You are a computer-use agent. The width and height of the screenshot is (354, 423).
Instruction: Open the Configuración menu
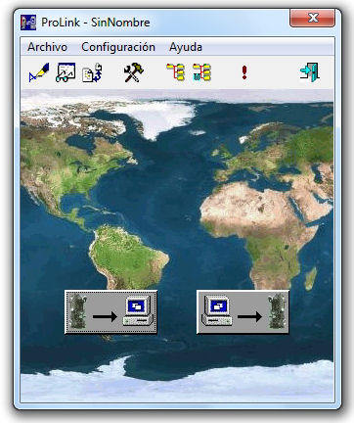click(x=118, y=47)
